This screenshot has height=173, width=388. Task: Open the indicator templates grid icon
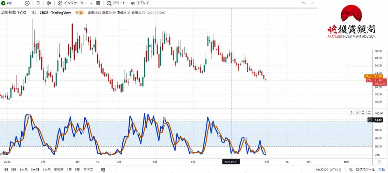click(x=98, y=3)
